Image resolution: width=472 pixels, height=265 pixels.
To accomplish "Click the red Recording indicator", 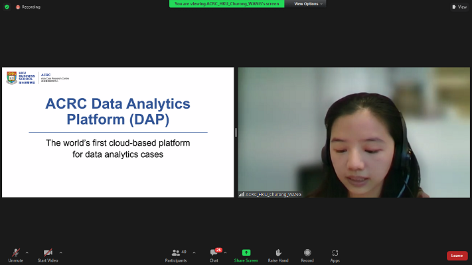I will (x=28, y=7).
